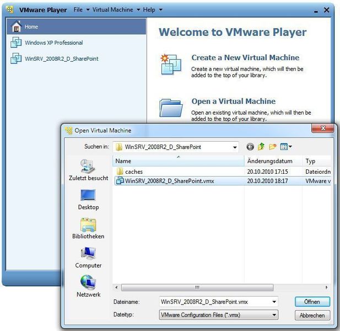Click the Öffnen button
The height and width of the screenshot is (331, 340).
tap(312, 302)
